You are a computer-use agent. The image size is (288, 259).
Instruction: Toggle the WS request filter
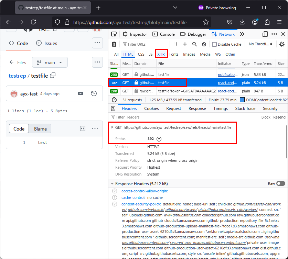(218, 54)
